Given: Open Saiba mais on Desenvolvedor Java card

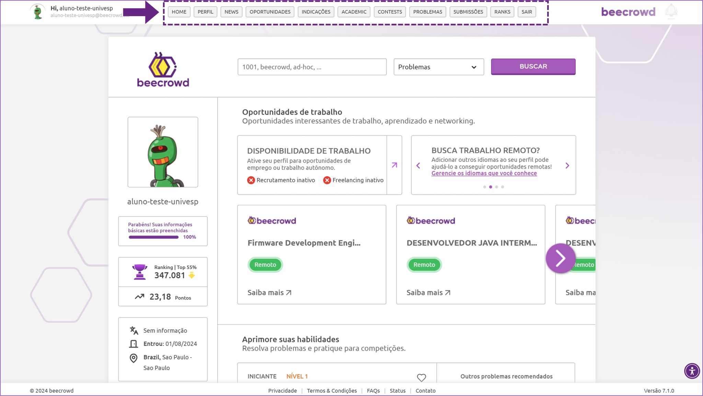Looking at the screenshot, I should click(x=428, y=293).
